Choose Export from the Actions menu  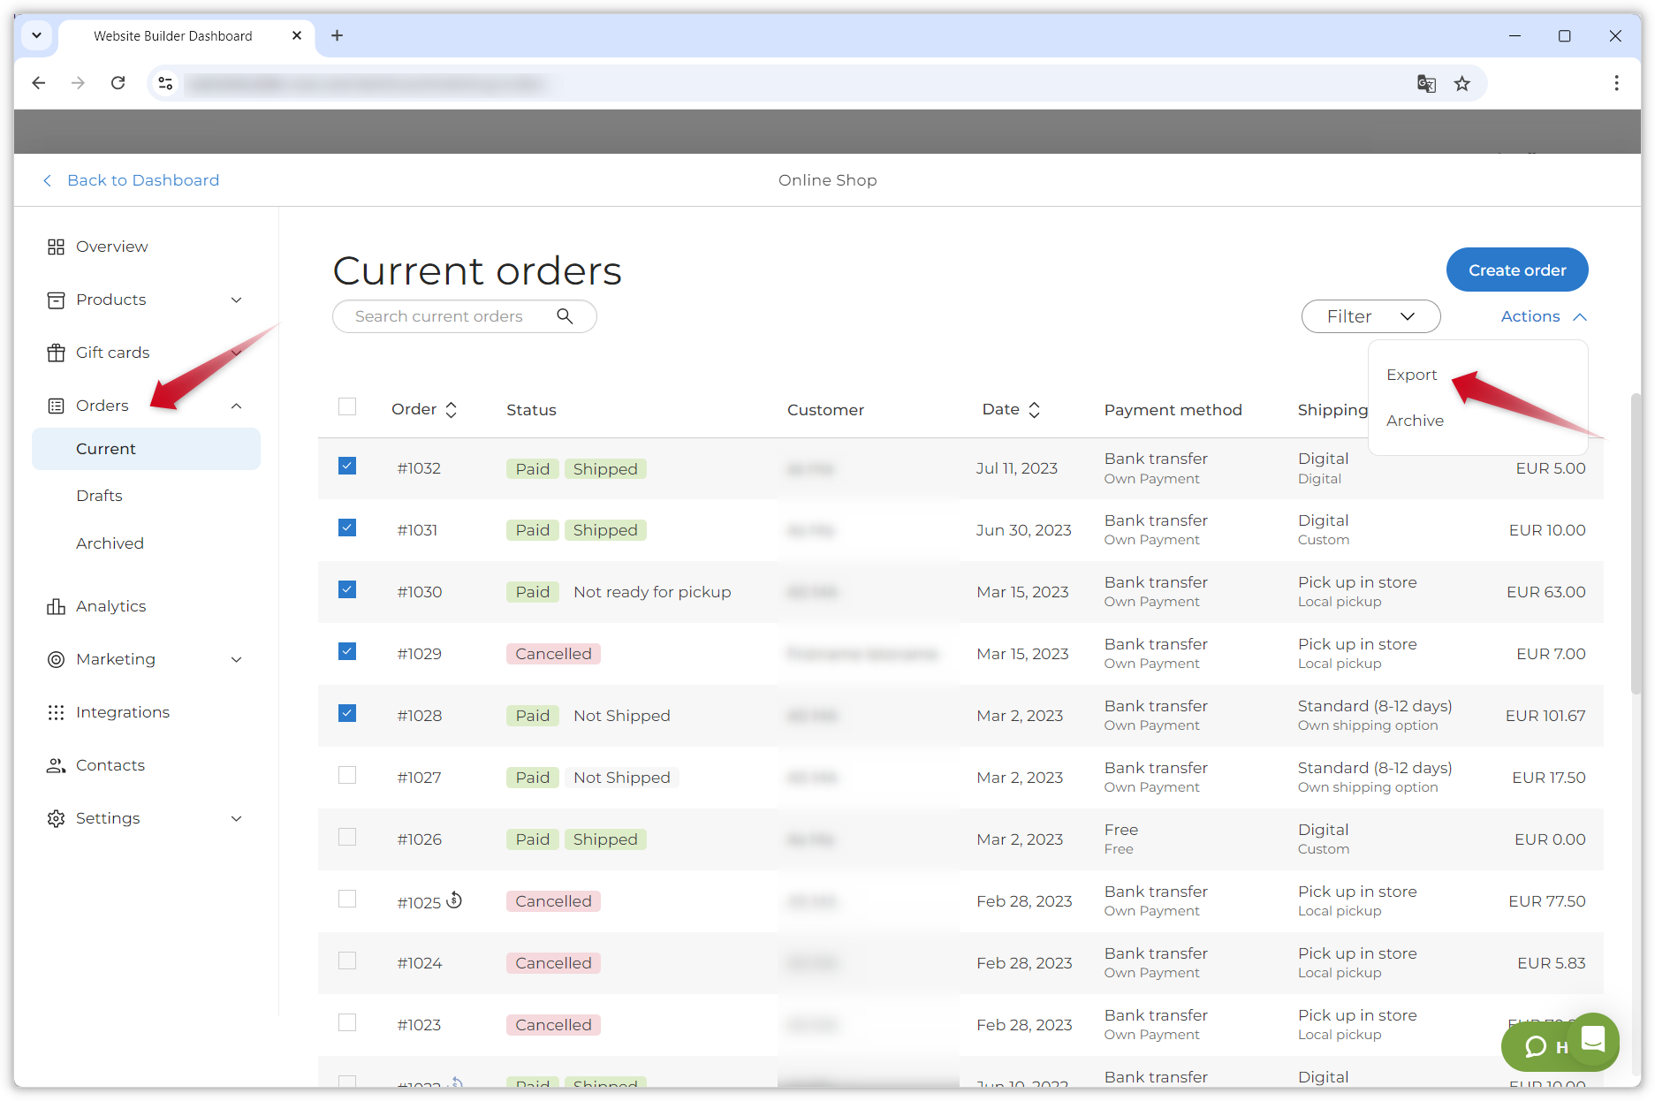[x=1411, y=375]
